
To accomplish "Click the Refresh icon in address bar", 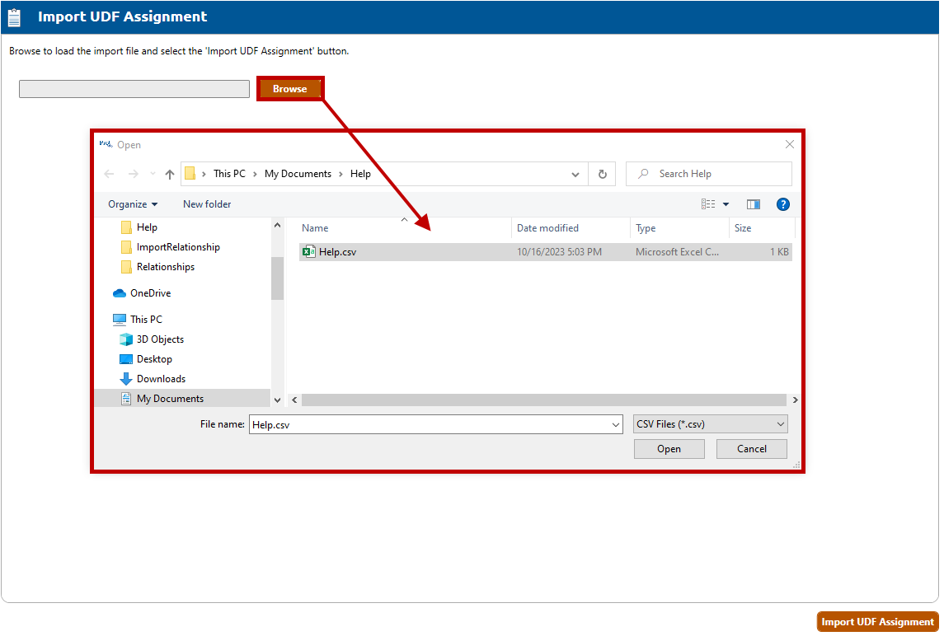I will coord(602,174).
